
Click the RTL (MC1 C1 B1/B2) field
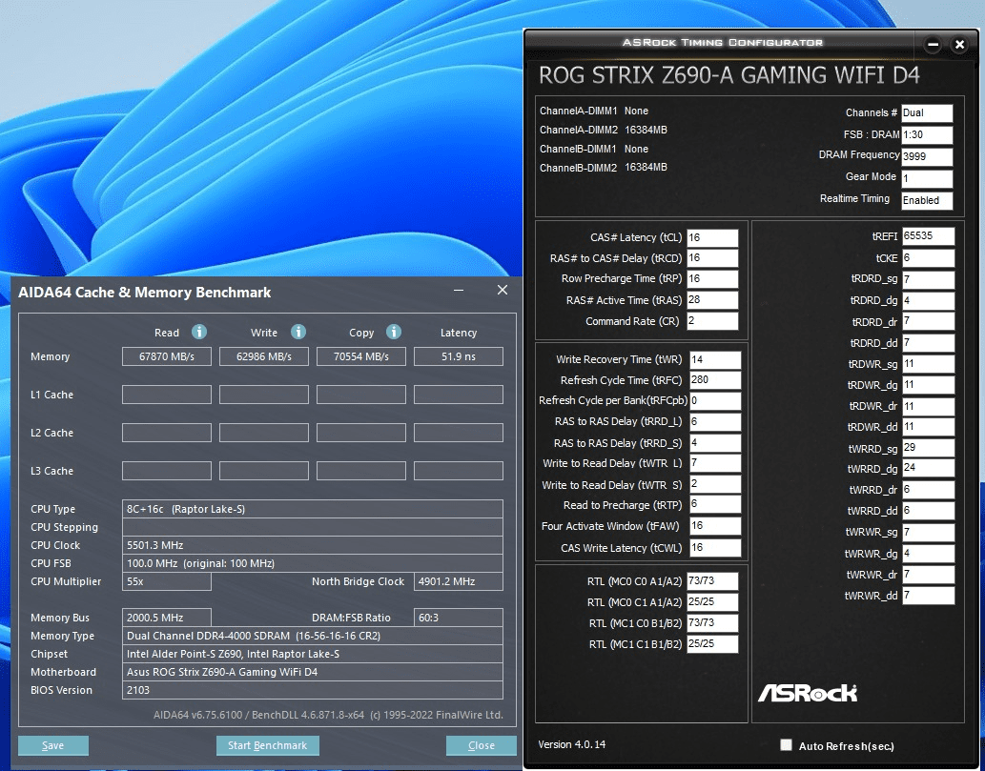click(x=712, y=643)
